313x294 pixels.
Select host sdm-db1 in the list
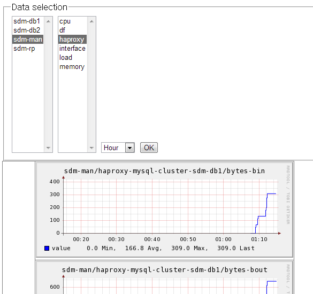tap(28, 21)
